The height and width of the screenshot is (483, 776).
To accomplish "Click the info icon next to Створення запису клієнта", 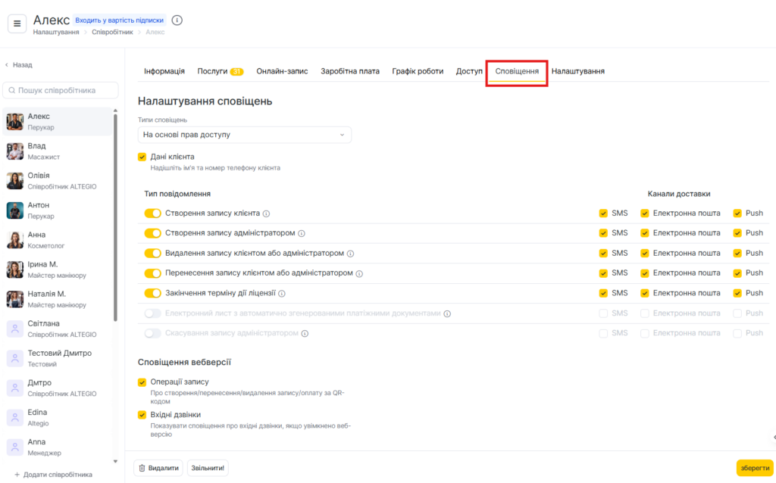I will pos(267,213).
